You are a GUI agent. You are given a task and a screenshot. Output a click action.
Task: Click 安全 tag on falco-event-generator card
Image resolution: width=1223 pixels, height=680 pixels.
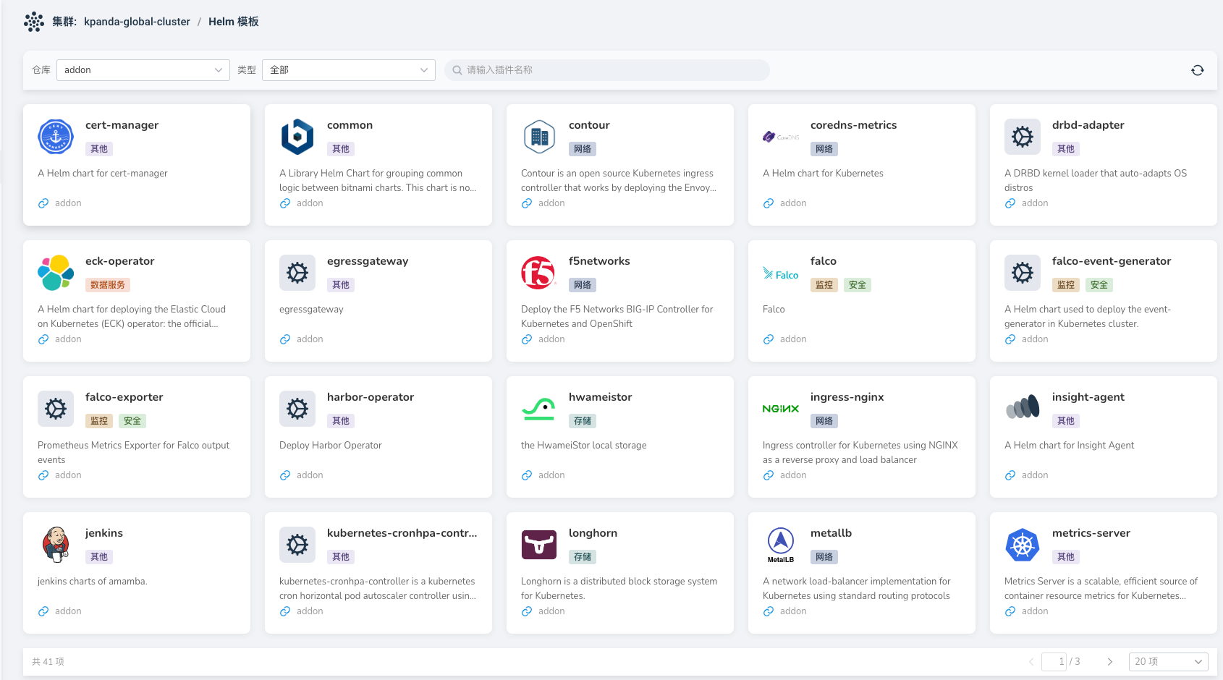pyautogui.click(x=1099, y=285)
